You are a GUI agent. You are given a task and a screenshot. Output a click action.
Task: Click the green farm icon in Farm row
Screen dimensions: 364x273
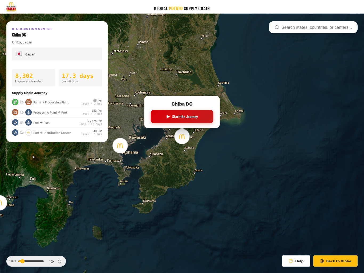pyautogui.click(x=15, y=102)
